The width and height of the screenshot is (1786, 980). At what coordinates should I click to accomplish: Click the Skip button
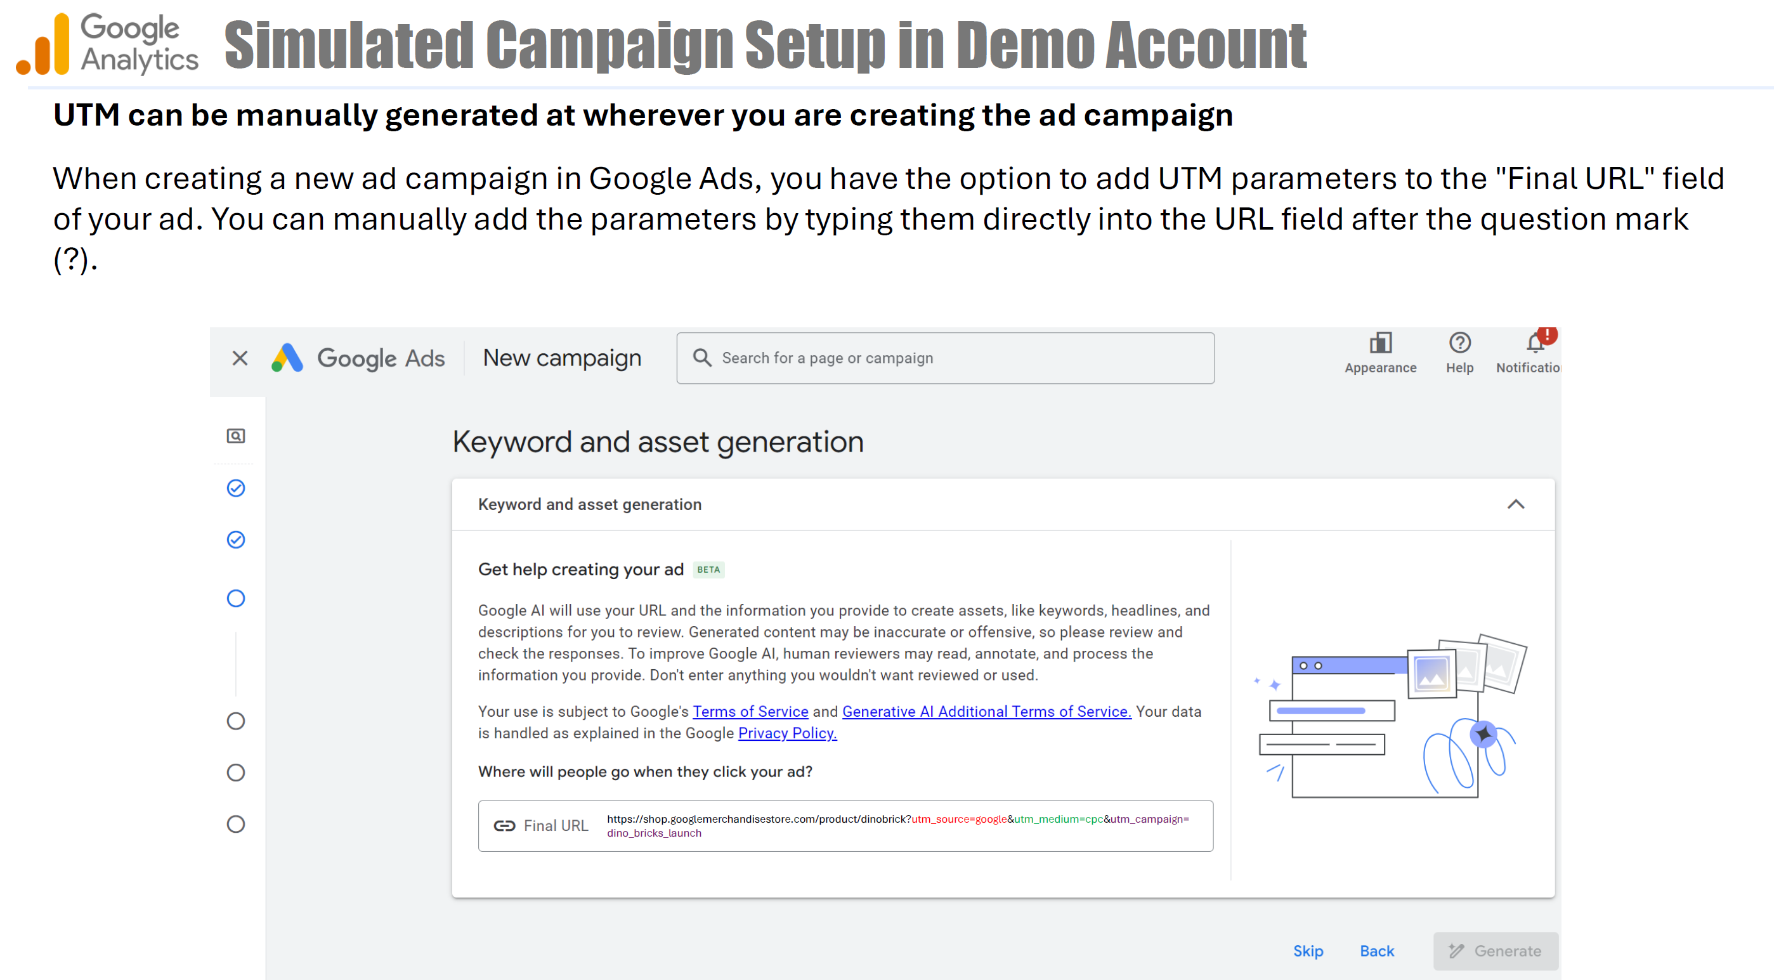1308,951
